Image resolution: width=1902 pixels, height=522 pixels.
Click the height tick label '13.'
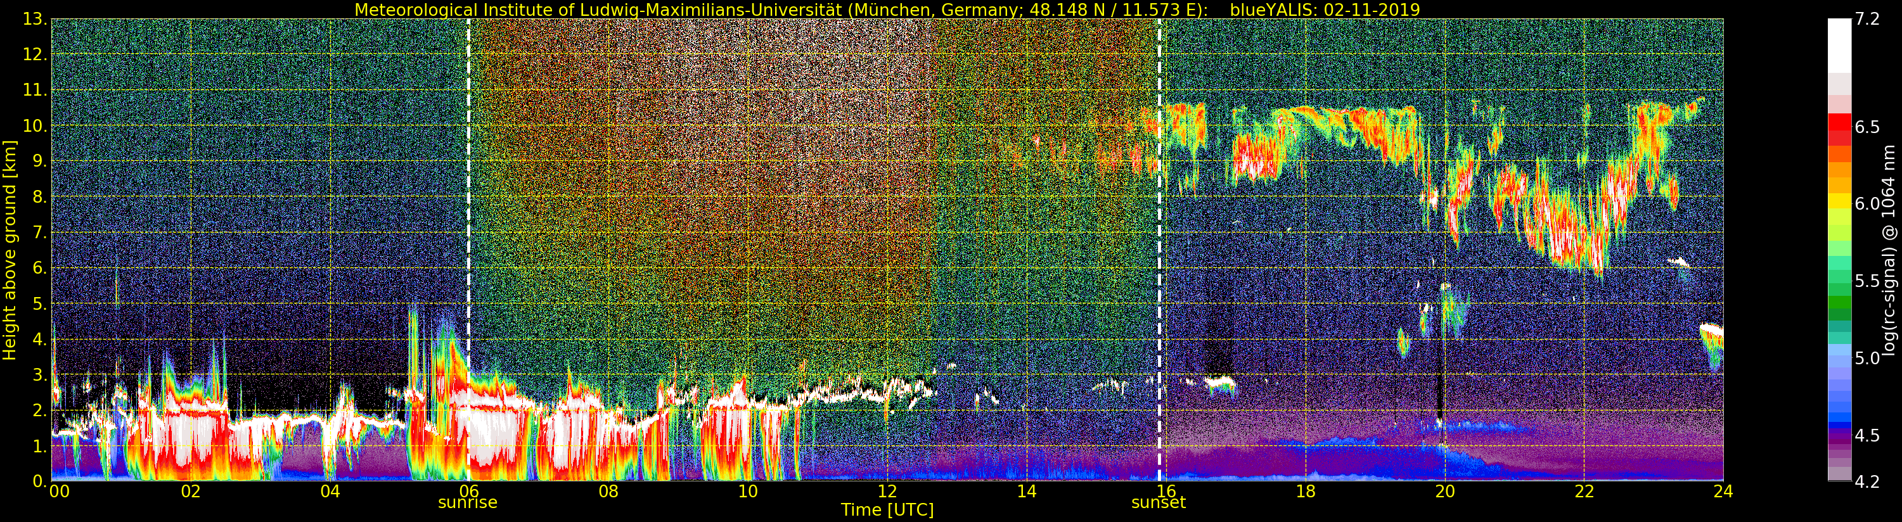point(35,19)
